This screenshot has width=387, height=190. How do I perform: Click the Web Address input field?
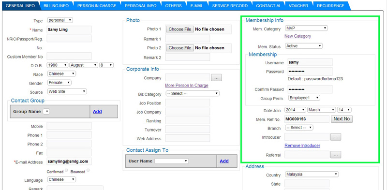pyautogui.click(x=188, y=138)
